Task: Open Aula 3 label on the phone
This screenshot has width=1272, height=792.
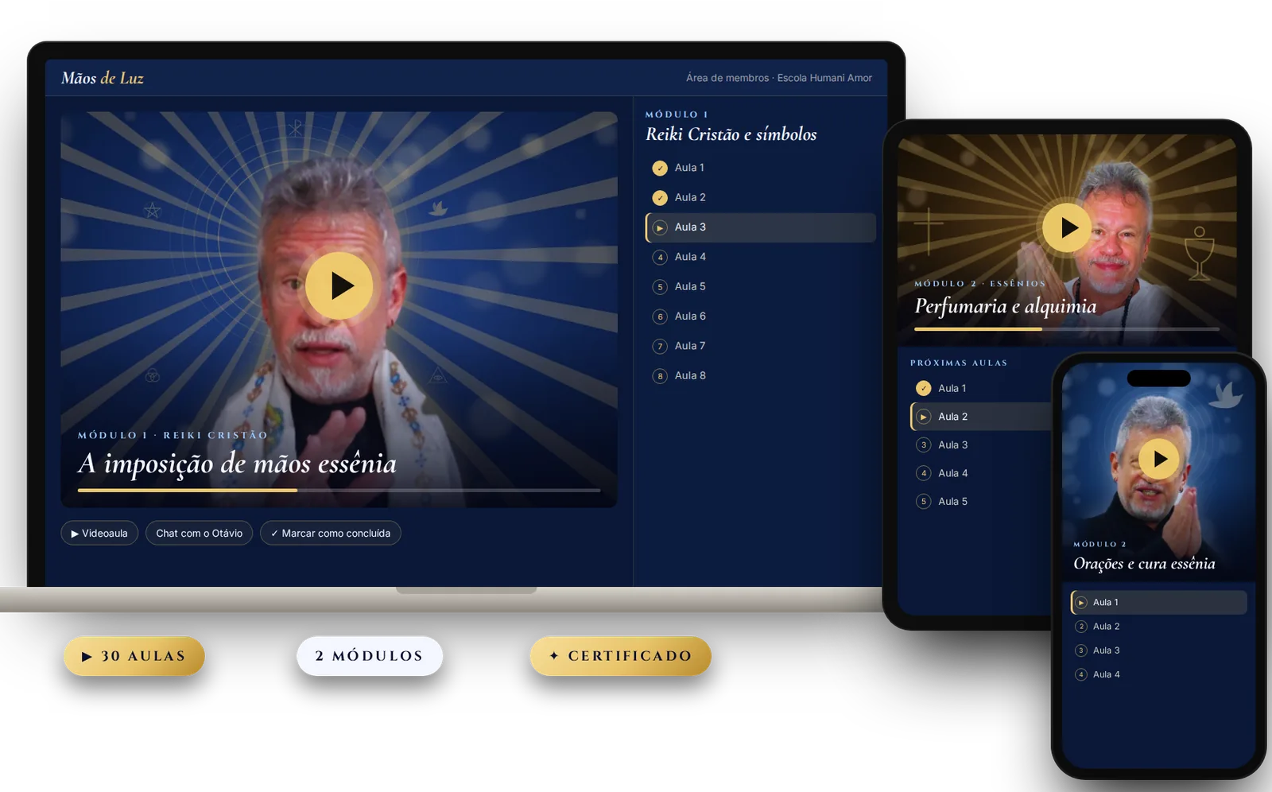Action: point(1106,650)
